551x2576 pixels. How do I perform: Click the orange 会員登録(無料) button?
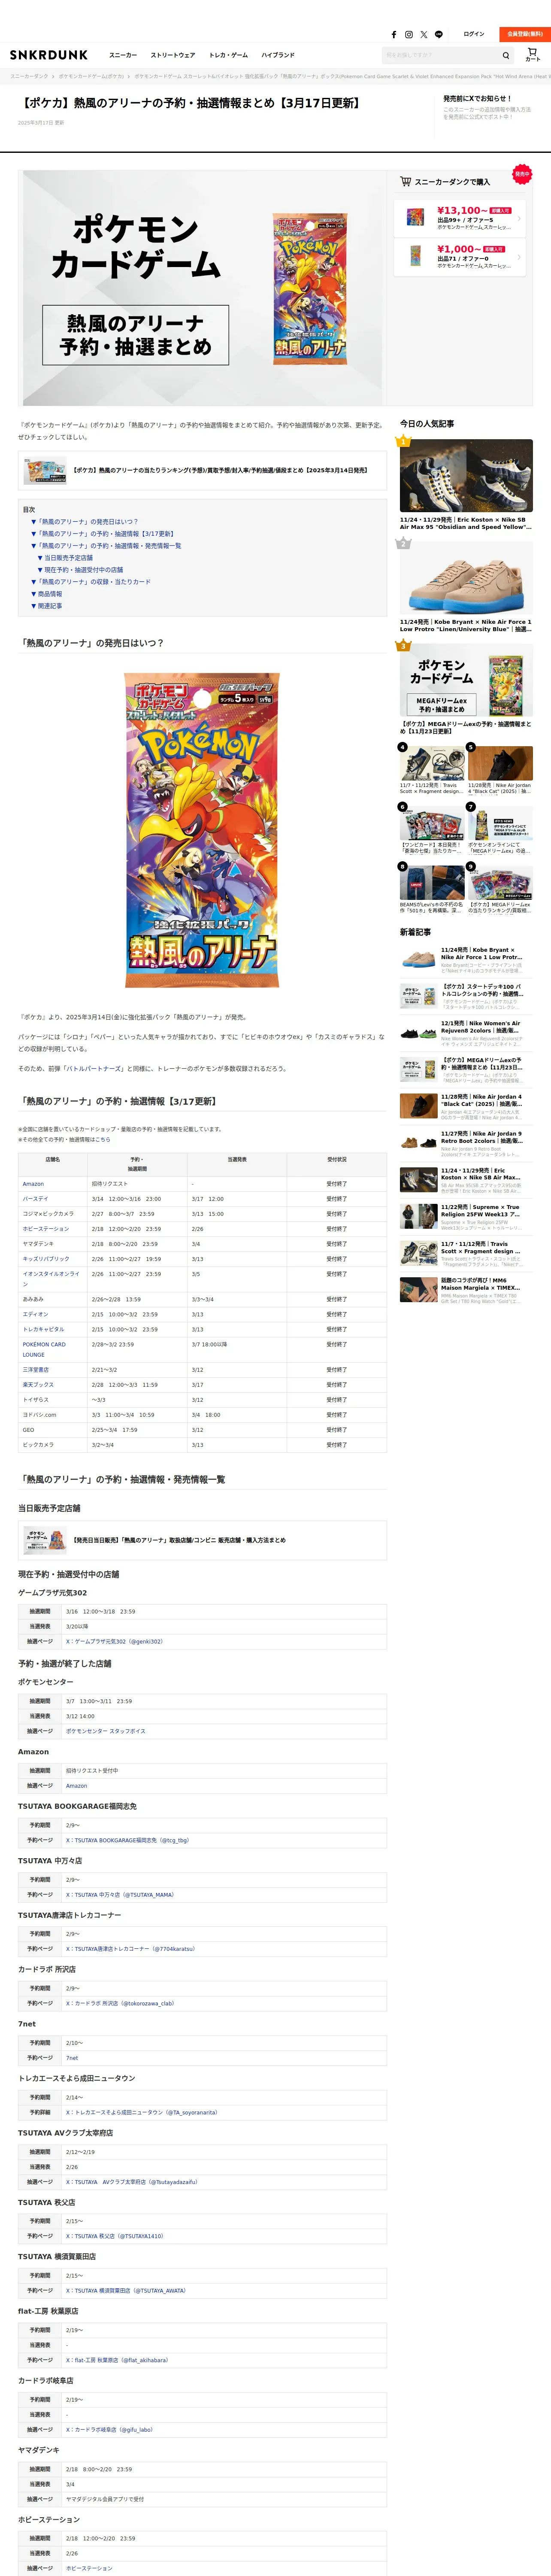coord(525,34)
